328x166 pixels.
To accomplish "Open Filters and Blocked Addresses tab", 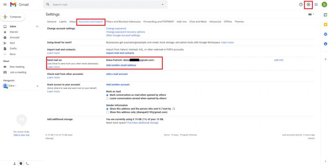I will click(123, 22).
